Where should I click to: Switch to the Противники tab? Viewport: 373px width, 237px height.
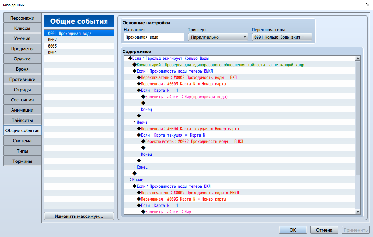tap(22, 79)
